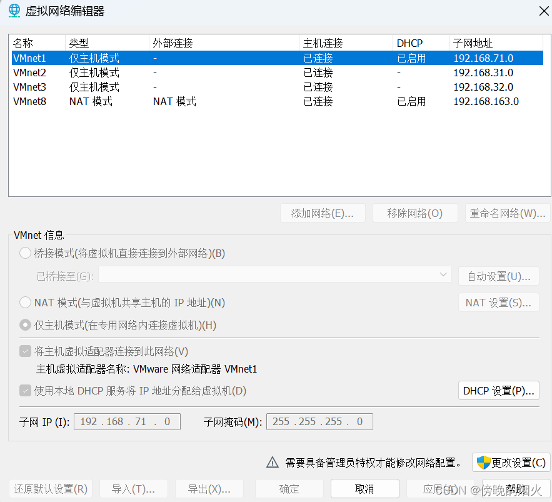552x502 pixels.
Task: Click the 更改设置 shield button
Action: 511,463
